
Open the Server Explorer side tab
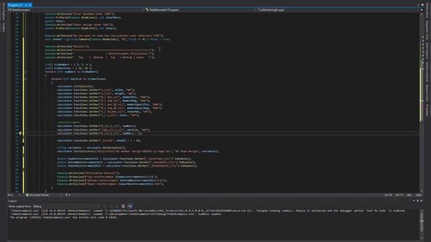tap(3, 11)
